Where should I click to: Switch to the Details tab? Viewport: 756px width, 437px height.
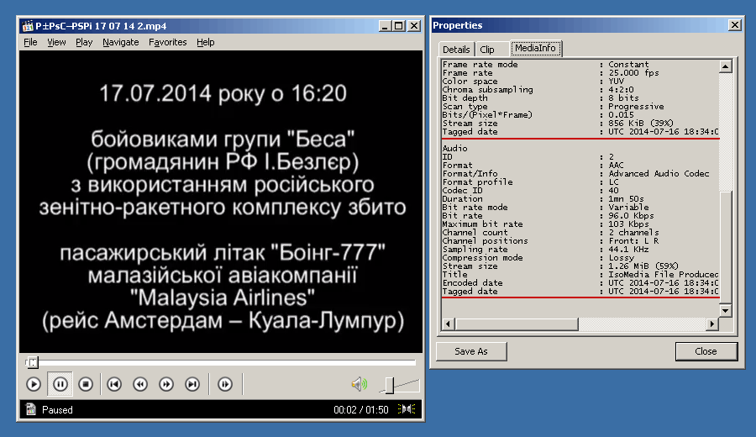[456, 50]
